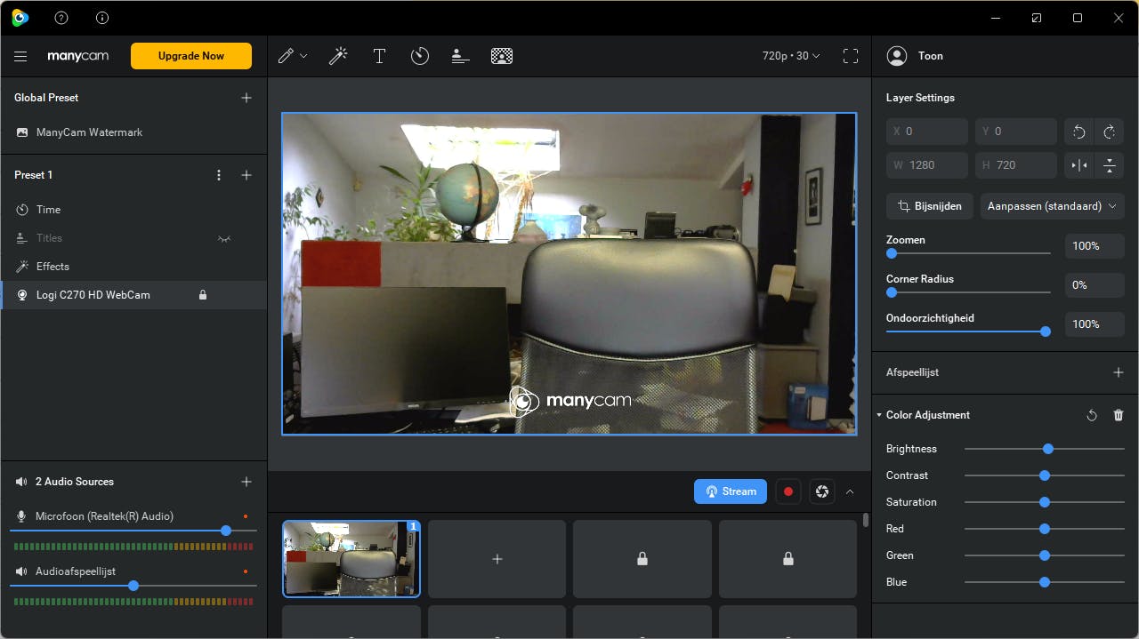This screenshot has width=1139, height=639.
Task: Collapse the presets panel with the chevron
Action: click(850, 491)
